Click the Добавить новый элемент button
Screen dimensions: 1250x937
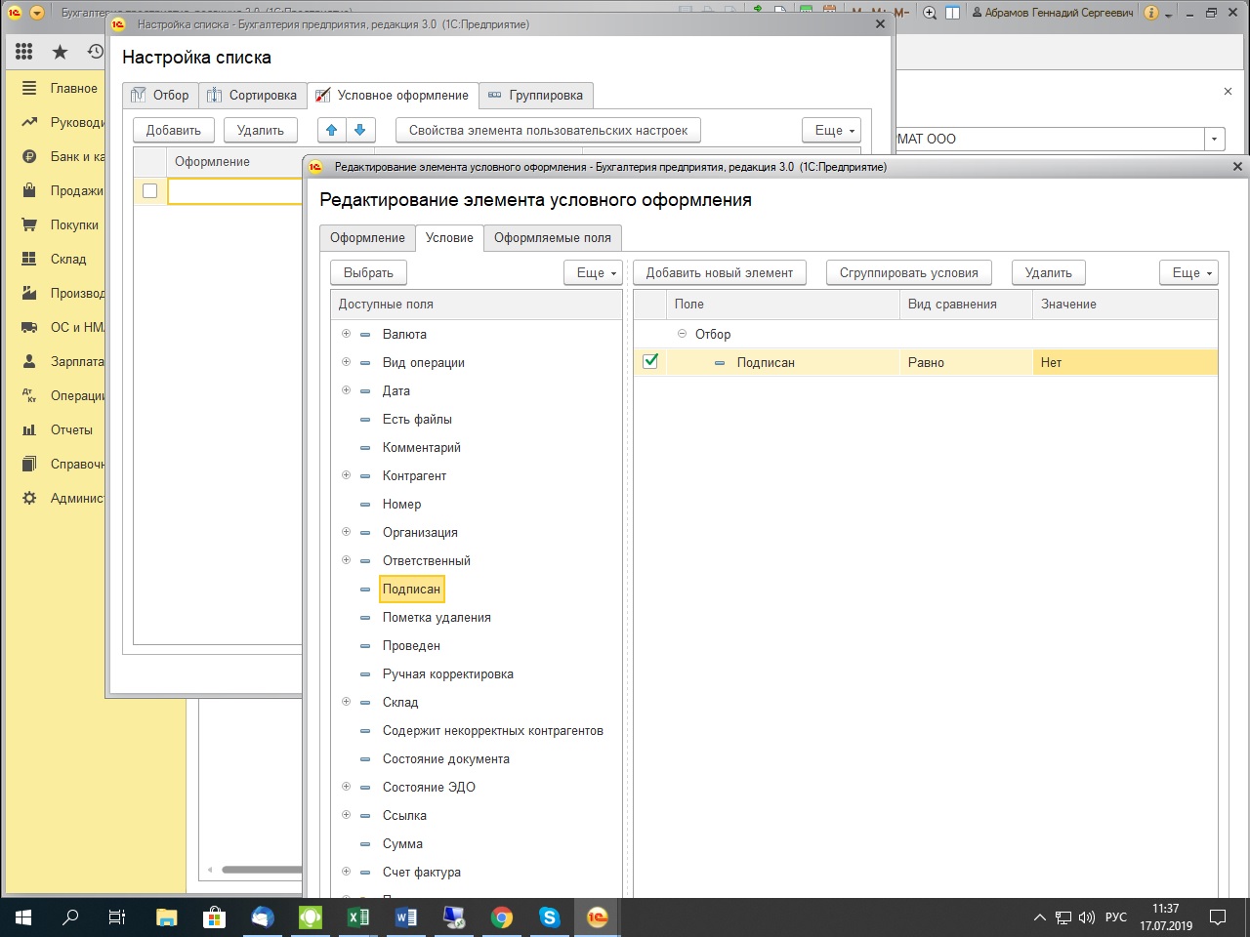719,272
